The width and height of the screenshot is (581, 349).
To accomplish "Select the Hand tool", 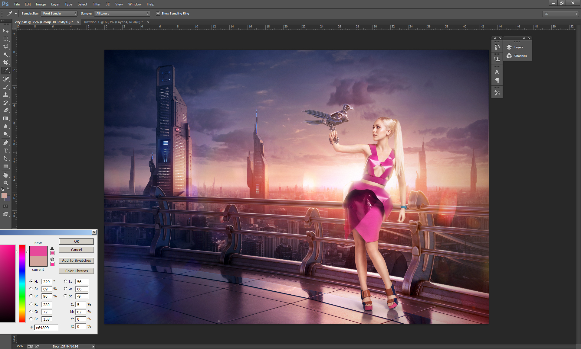I will (6, 175).
